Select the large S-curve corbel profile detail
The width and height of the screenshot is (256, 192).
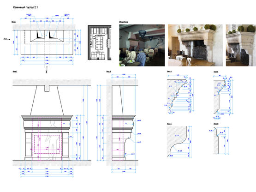coord(179,142)
